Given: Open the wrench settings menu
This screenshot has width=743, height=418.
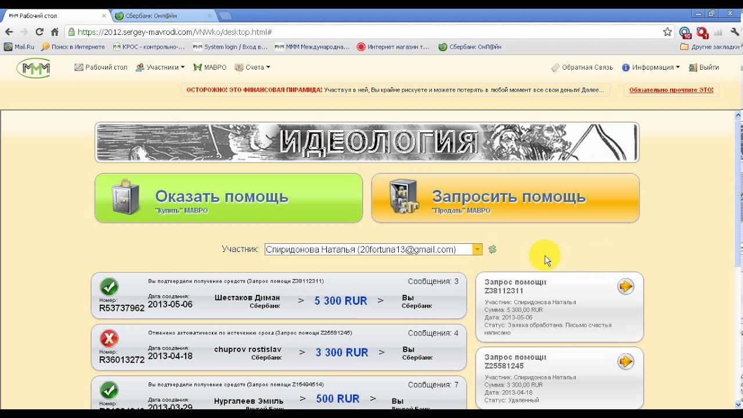Looking at the screenshot, I should click(735, 32).
